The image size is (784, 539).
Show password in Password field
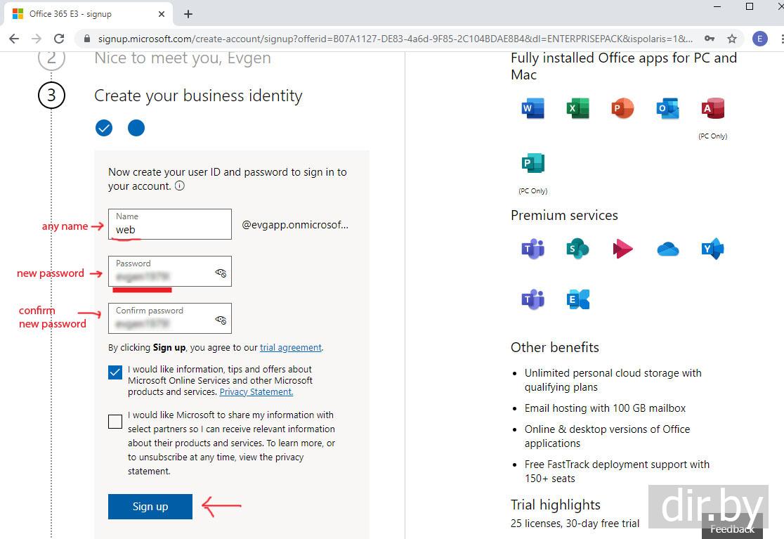(x=221, y=273)
